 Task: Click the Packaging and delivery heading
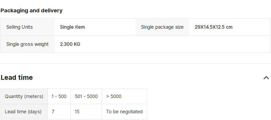click(31, 10)
